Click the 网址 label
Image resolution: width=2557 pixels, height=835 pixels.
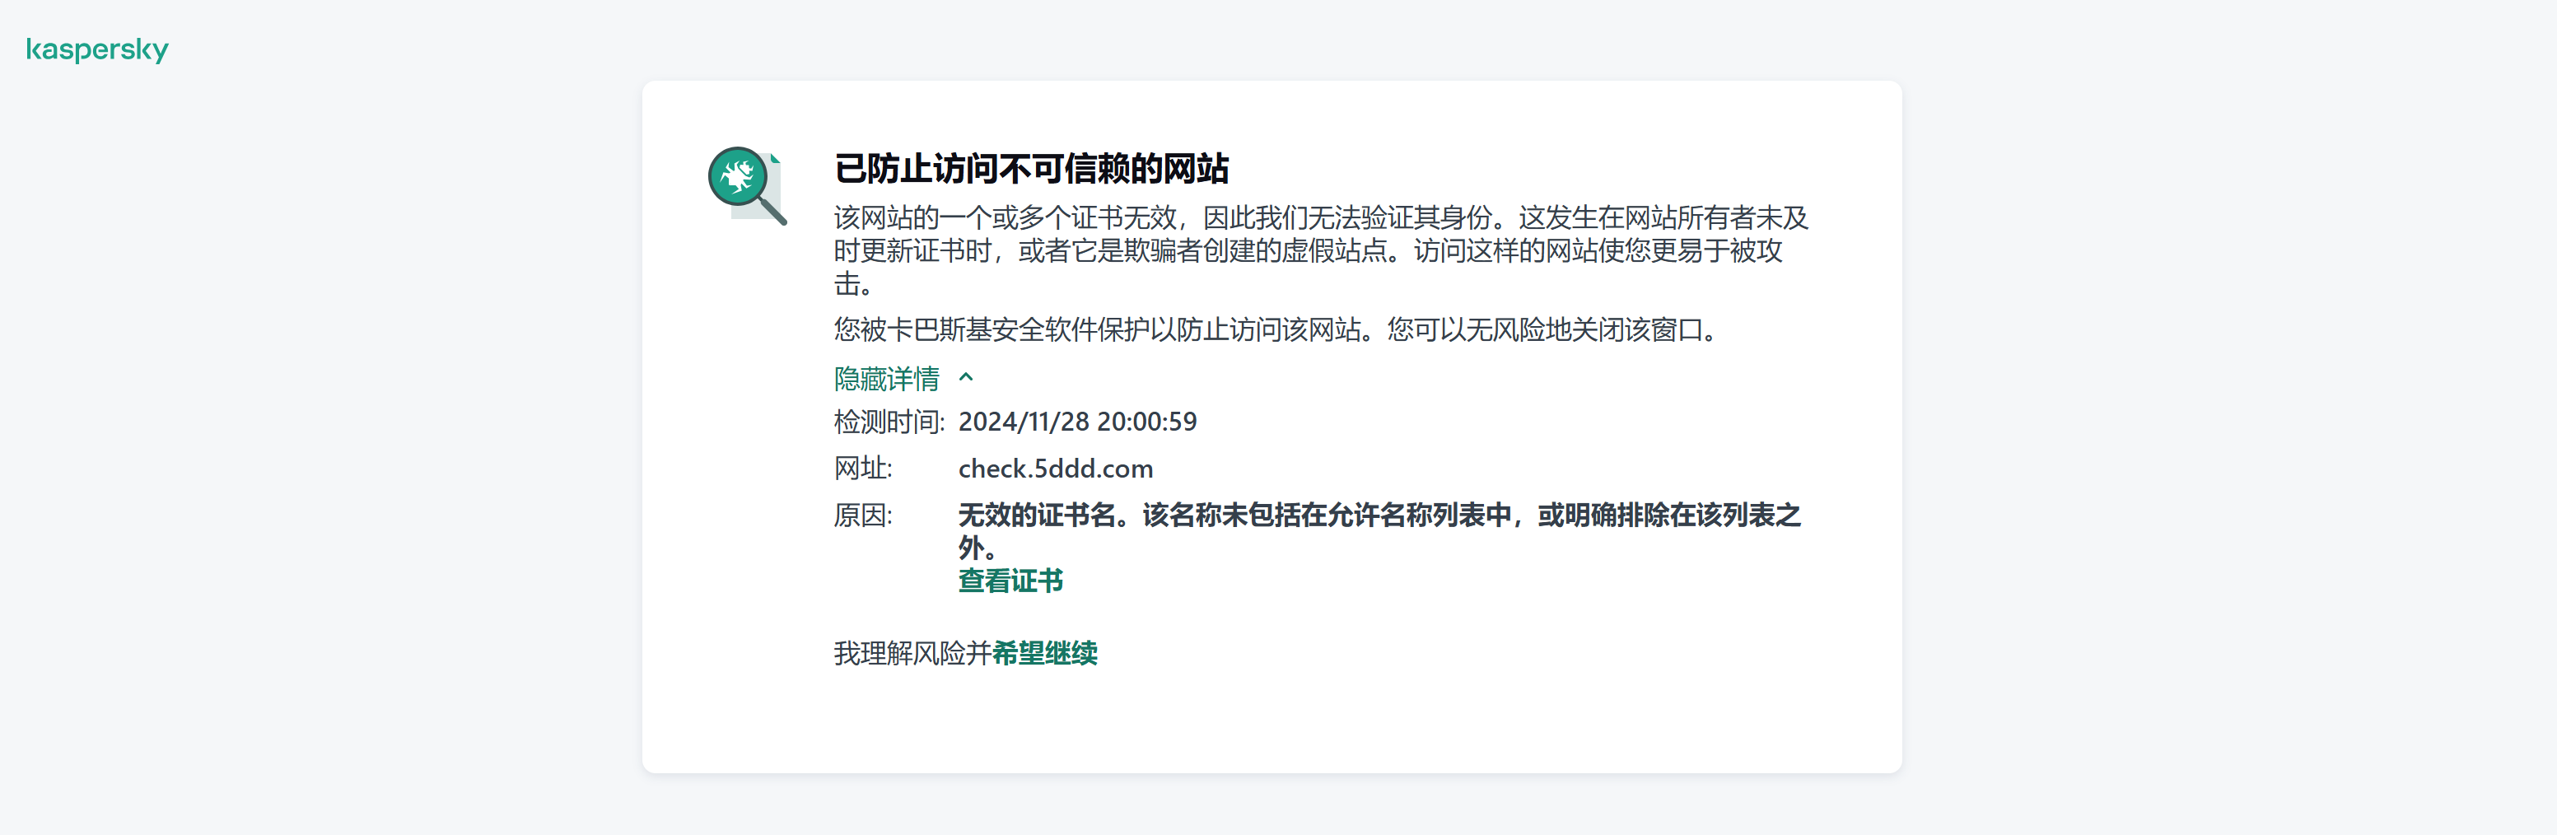click(862, 469)
